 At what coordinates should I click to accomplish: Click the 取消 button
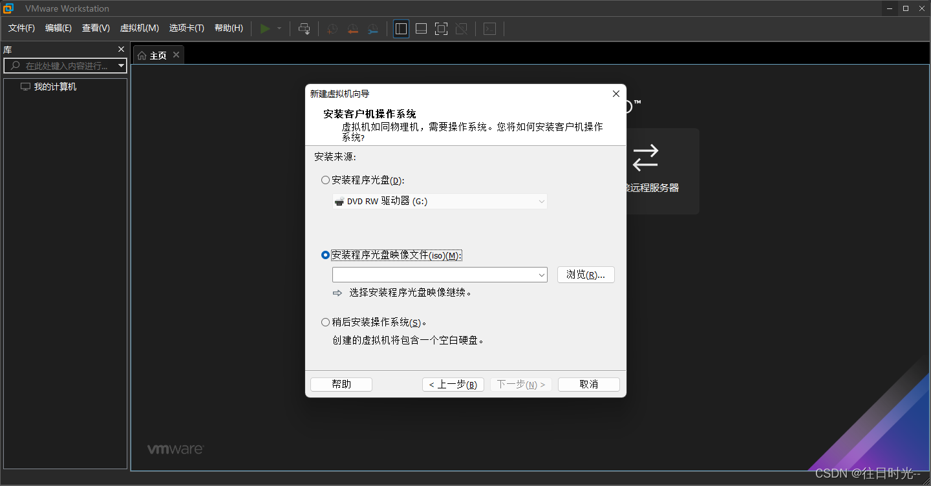coord(589,385)
